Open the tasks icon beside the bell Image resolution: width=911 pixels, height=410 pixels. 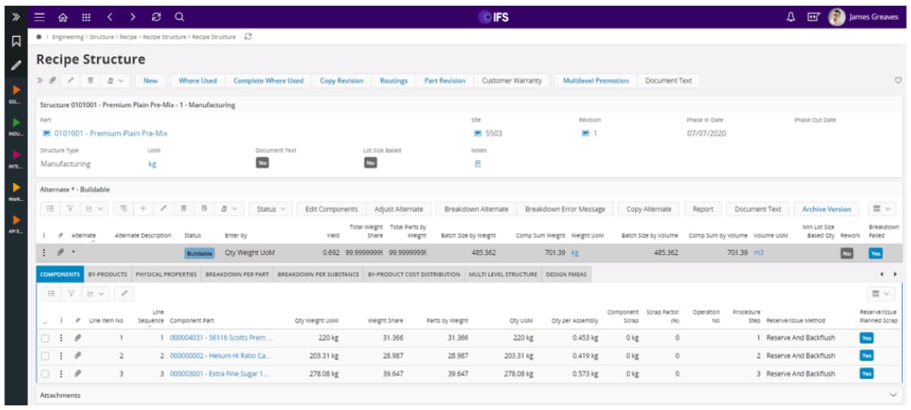pyautogui.click(x=813, y=17)
